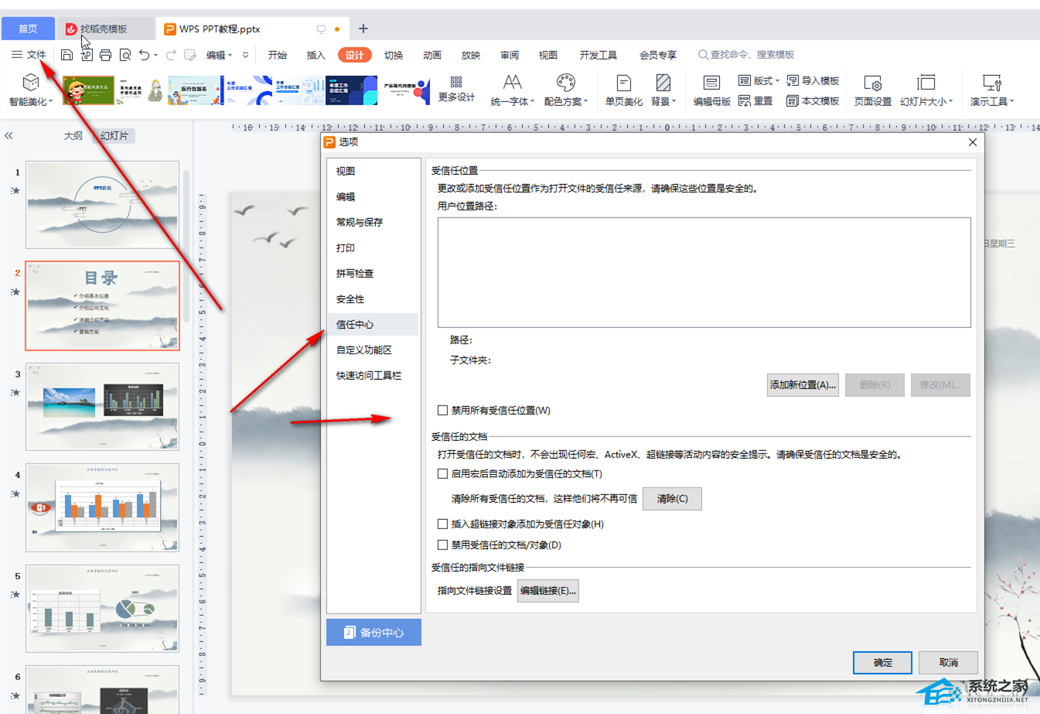
Task: Click 清除 trusted documents button
Action: (672, 499)
